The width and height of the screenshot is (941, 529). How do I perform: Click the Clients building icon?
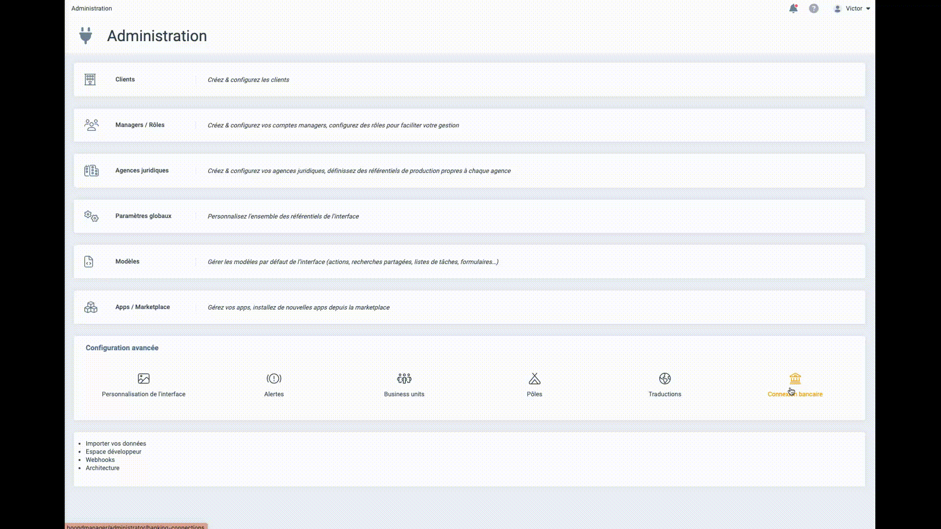pos(90,79)
